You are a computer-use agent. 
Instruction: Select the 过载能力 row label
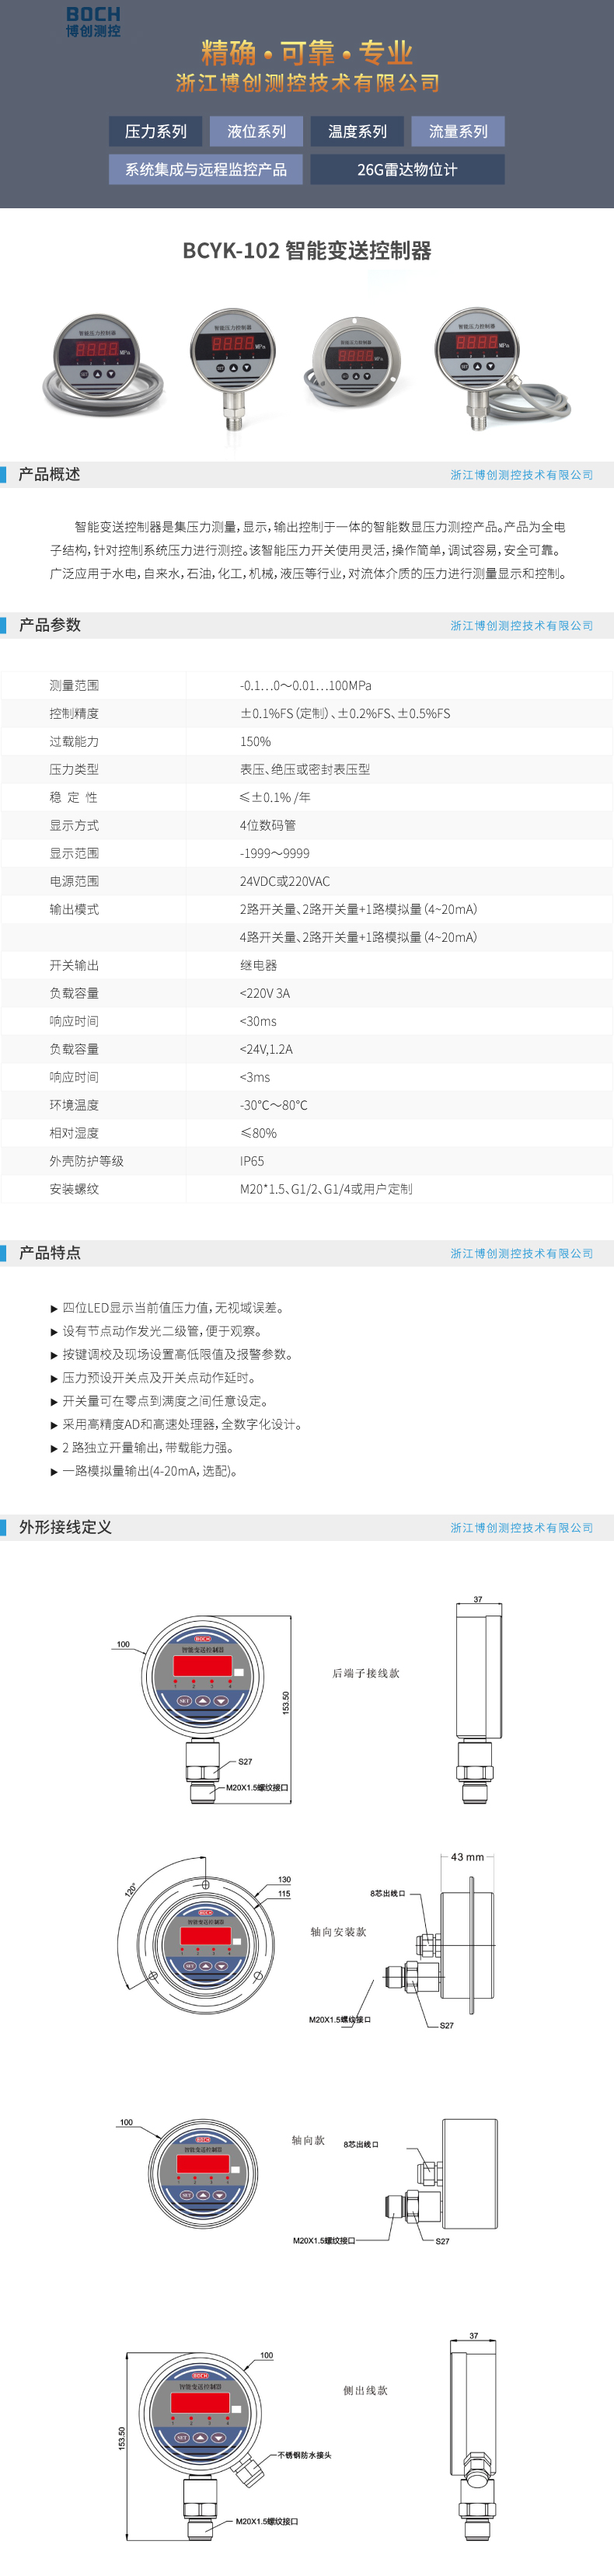coord(74,741)
